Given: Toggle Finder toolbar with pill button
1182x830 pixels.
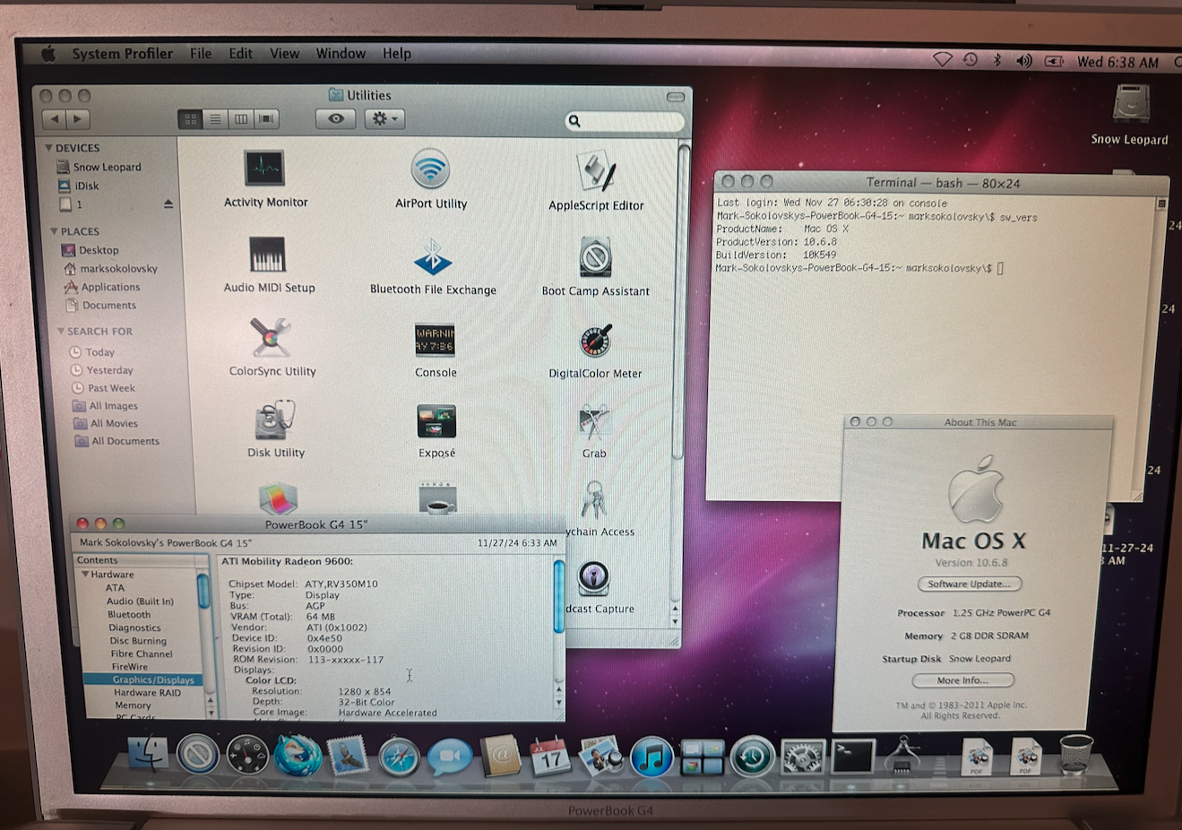Looking at the screenshot, I should tap(676, 96).
